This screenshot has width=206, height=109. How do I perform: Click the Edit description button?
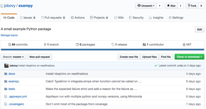[199, 30]
